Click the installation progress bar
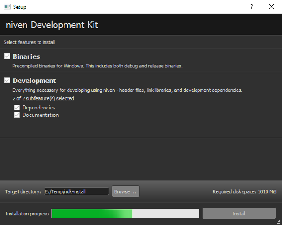 pyautogui.click(x=125, y=214)
